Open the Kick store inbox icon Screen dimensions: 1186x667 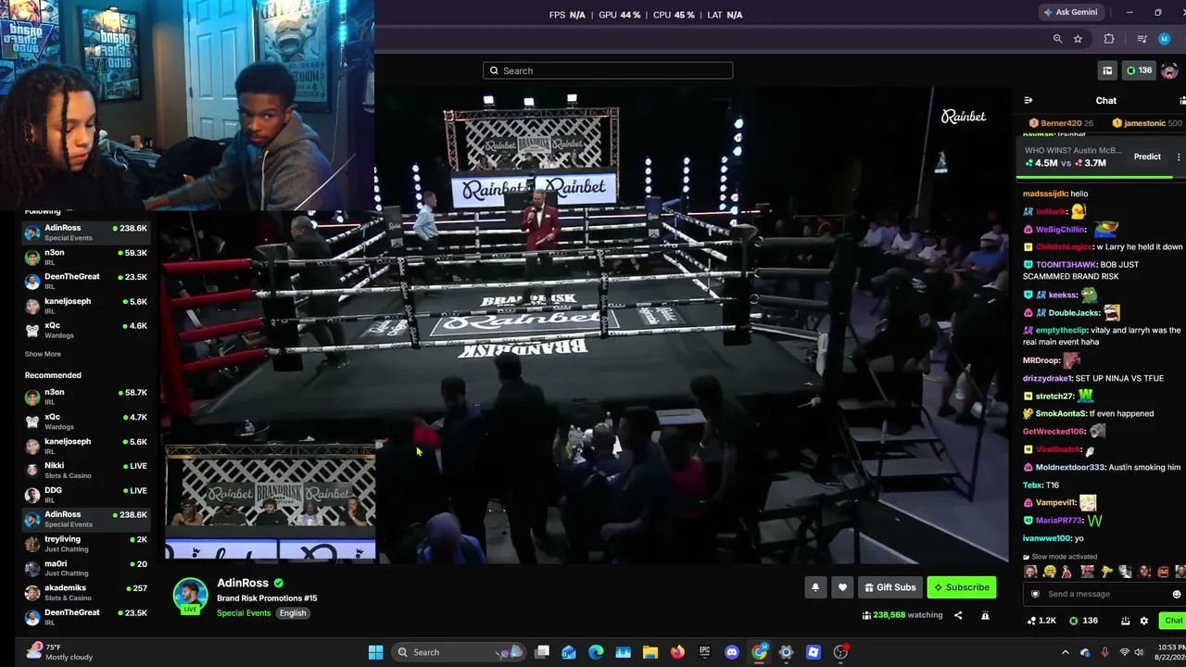[1107, 70]
